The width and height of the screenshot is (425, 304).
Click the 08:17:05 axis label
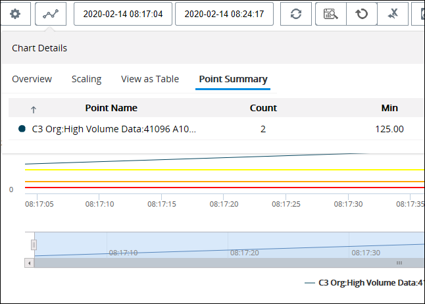pyautogui.click(x=39, y=204)
